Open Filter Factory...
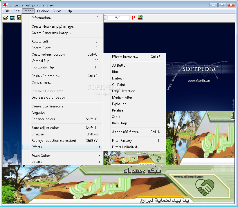 point(134,141)
